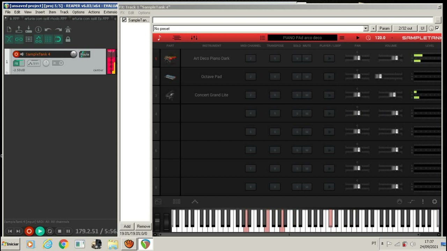
Task: Toggle auto-crossfade icon in REAPER toolbar
Action: coord(9,39)
